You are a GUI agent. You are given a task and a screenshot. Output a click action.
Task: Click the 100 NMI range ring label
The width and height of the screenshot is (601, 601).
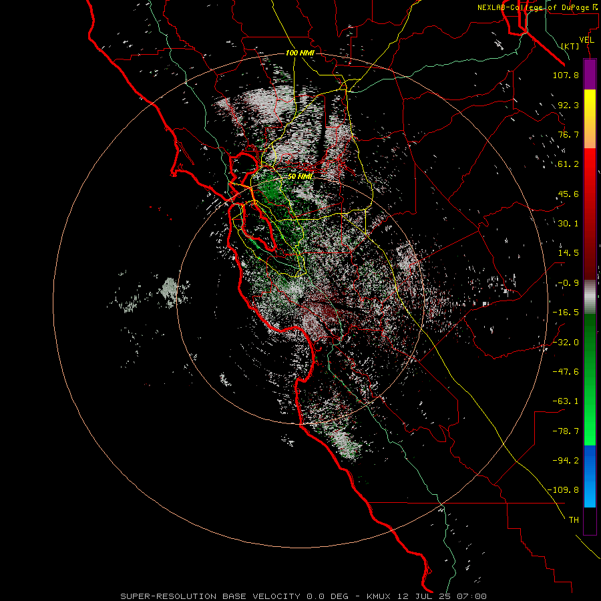click(x=300, y=53)
